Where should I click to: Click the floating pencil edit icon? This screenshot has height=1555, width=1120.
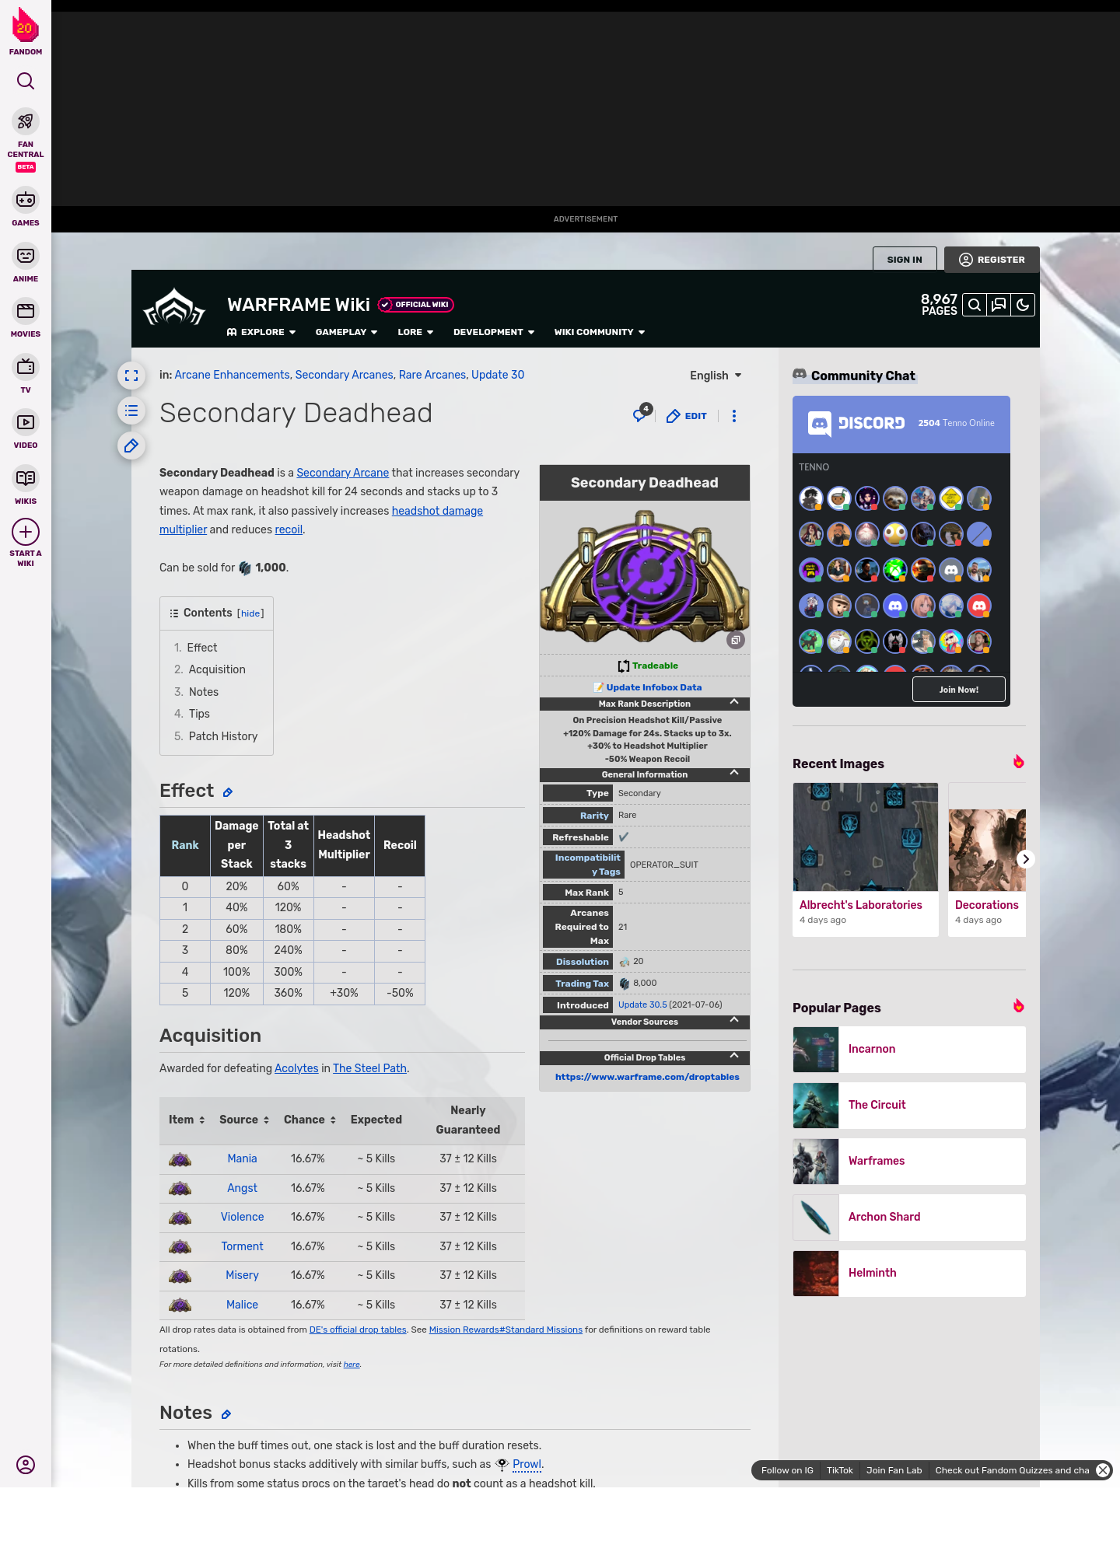(x=131, y=446)
